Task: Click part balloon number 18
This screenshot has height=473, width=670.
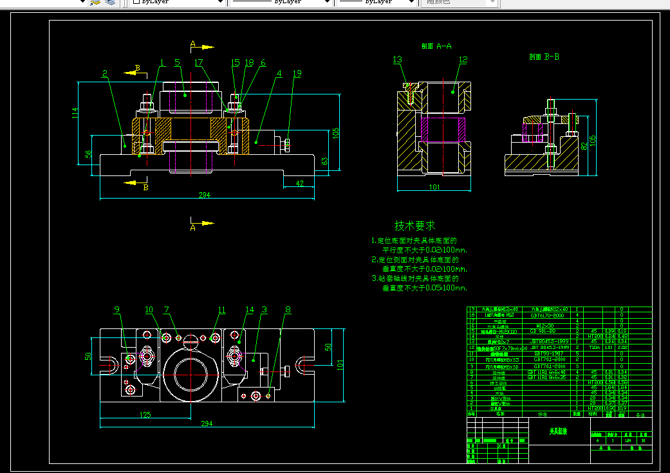Action: click(249, 63)
